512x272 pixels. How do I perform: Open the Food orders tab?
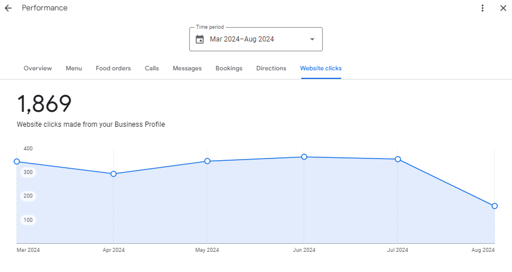click(113, 68)
